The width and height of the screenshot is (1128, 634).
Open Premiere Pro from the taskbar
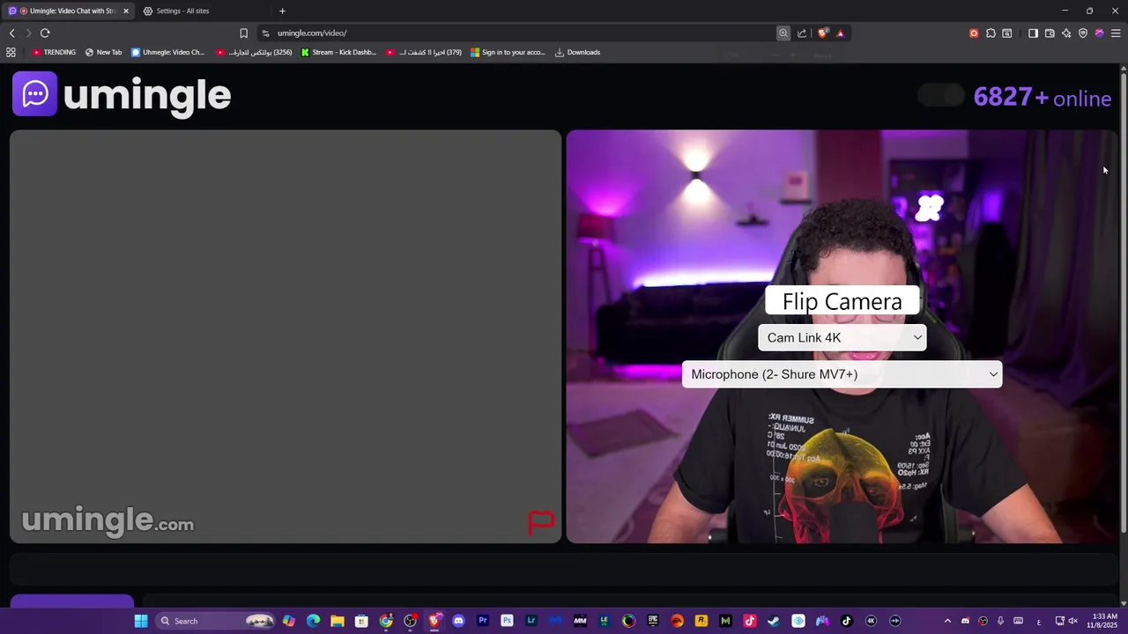482,621
